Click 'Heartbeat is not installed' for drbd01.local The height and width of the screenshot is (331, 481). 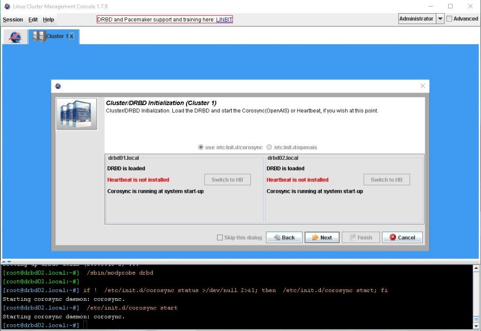point(138,180)
